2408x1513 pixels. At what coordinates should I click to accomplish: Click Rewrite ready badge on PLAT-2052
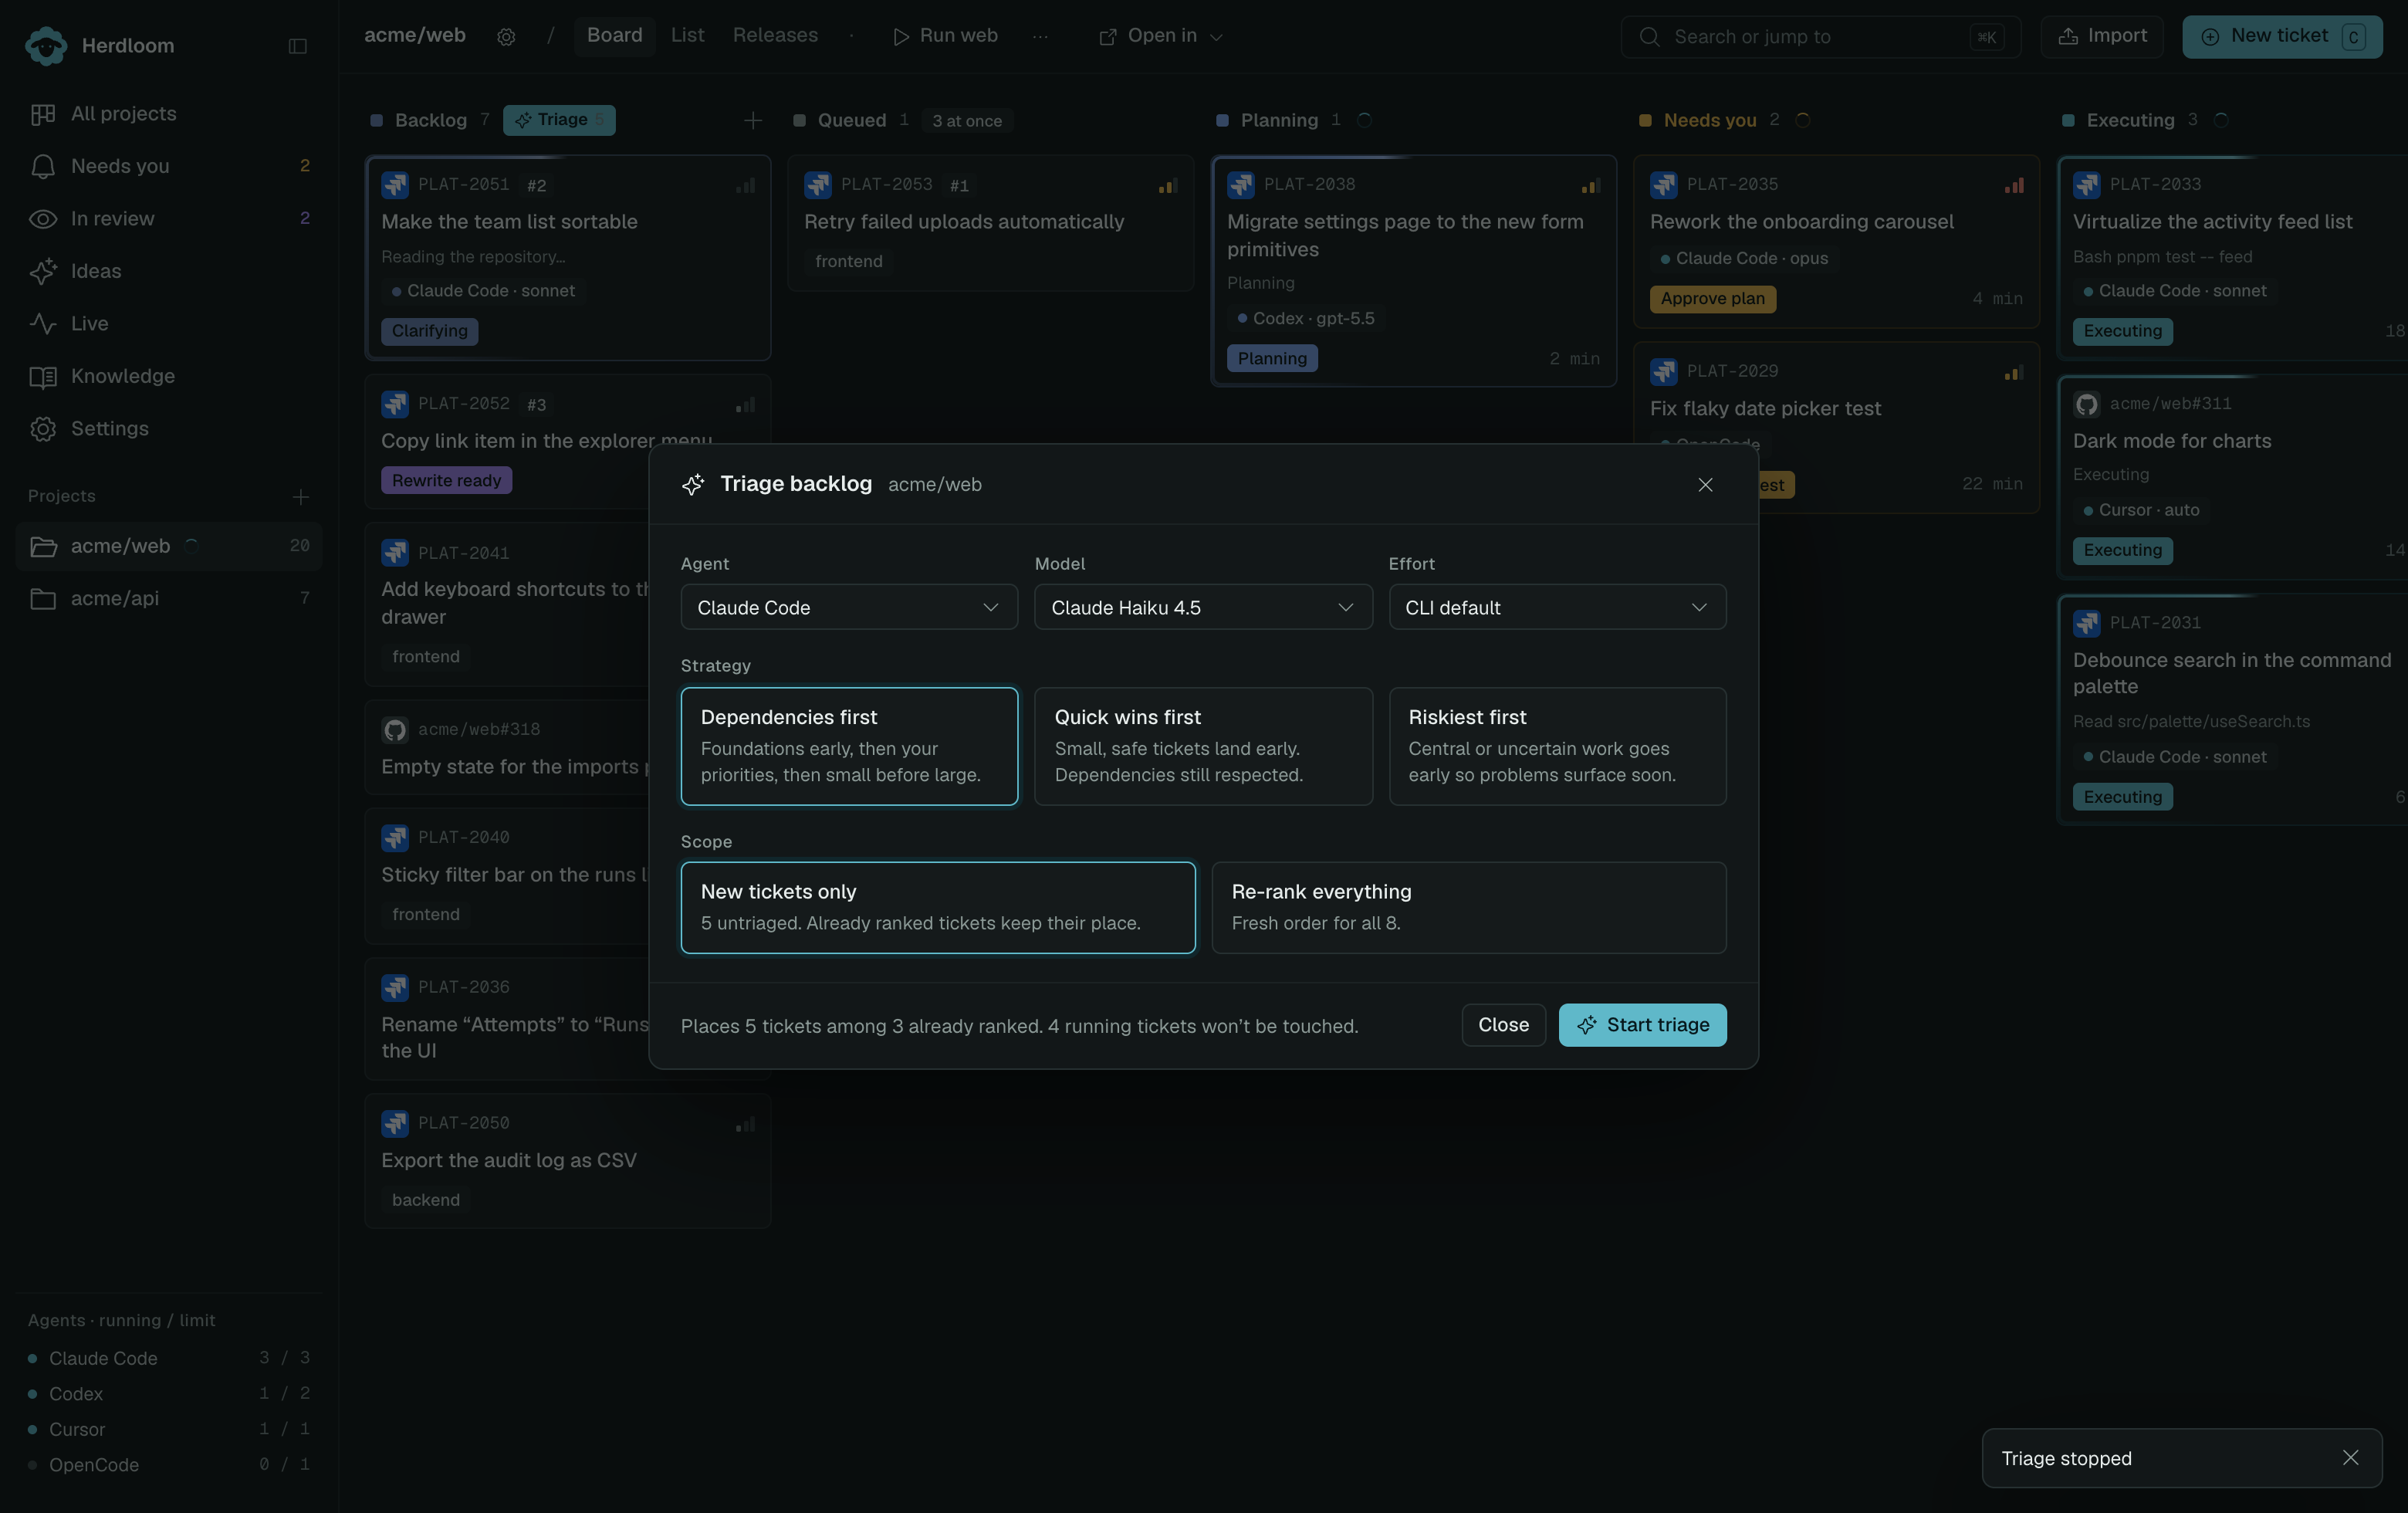[446, 481]
